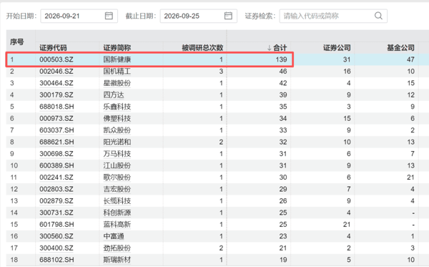The image size is (429, 267).
Task: Click the total value 46 for 国机精工
Action: (283, 71)
